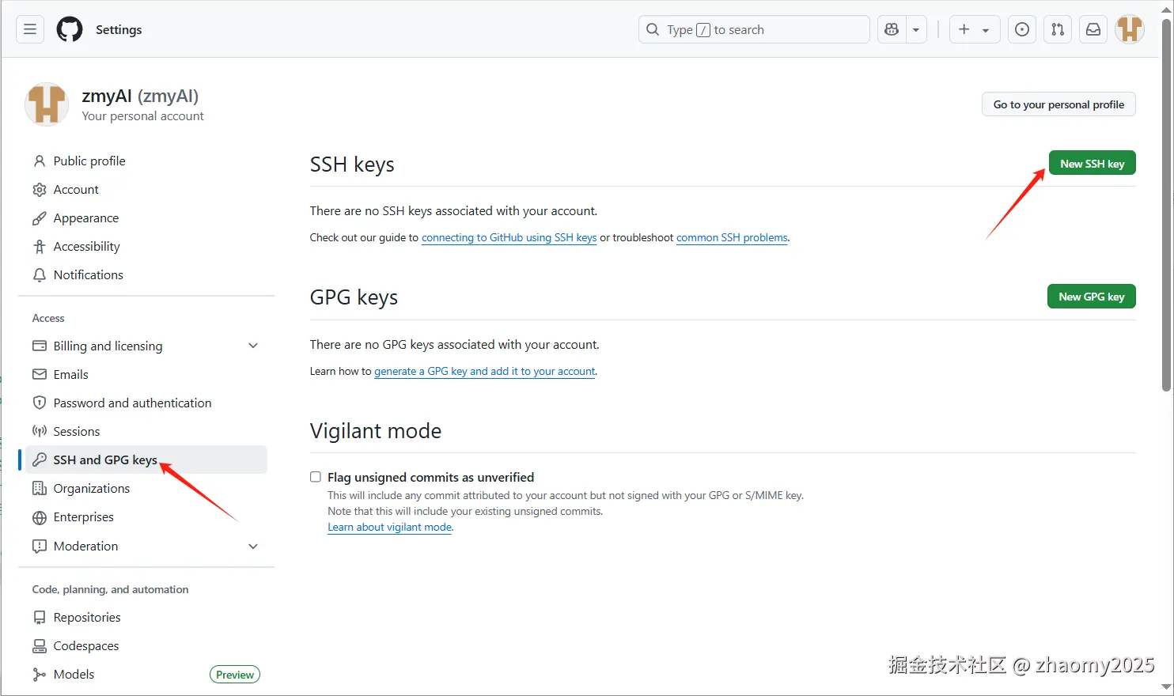Open the notifications inbox icon
This screenshot has width=1174, height=696.
coord(1093,30)
